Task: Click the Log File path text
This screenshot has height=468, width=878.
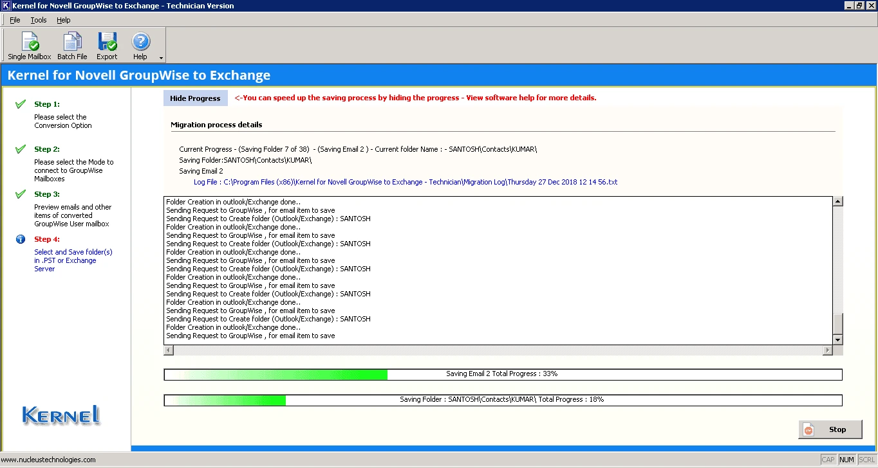Action: (x=406, y=182)
